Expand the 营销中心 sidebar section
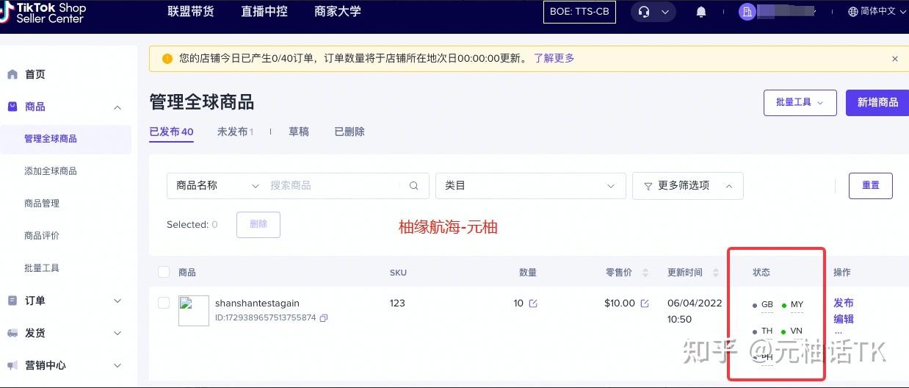This screenshot has height=388, width=909. pos(117,365)
